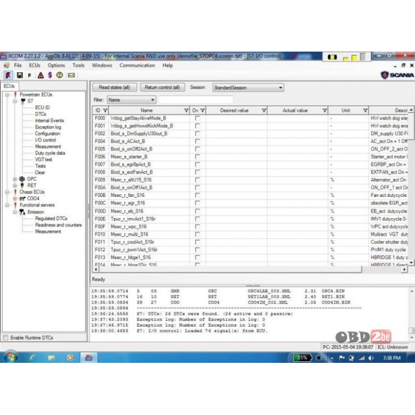Open the Tools menu
This screenshot has height=415, width=415.
pyautogui.click(x=78, y=65)
